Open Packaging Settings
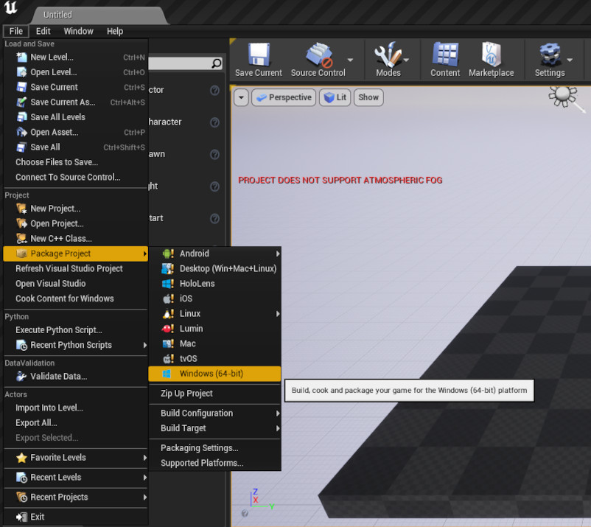Viewport: 591px width, 527px height. (x=215, y=448)
